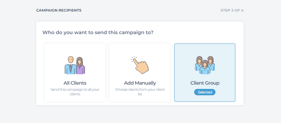
Task: Click 'Send this campaign to all your clients' text
Action: (x=75, y=92)
